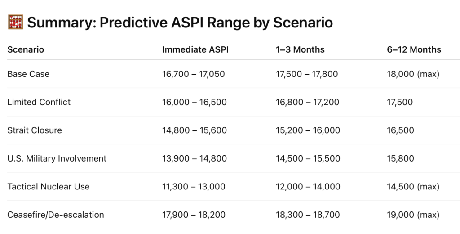The width and height of the screenshot is (460, 234).
Task: Click the 16,700 – 17,050 value
Action: (x=194, y=74)
